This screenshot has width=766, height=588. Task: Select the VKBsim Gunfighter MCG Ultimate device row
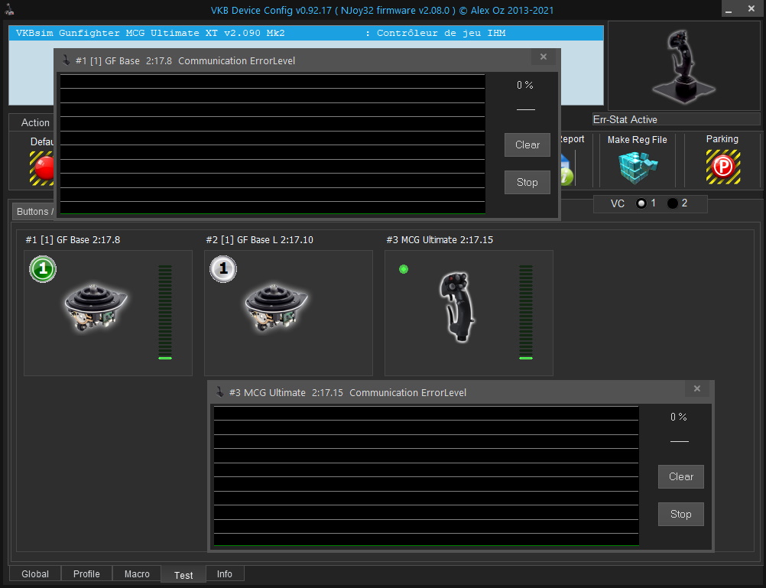tap(306, 33)
